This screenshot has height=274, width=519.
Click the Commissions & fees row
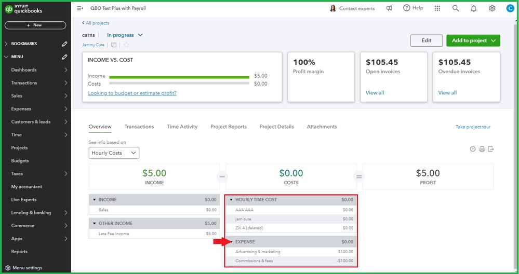[x=291, y=261]
